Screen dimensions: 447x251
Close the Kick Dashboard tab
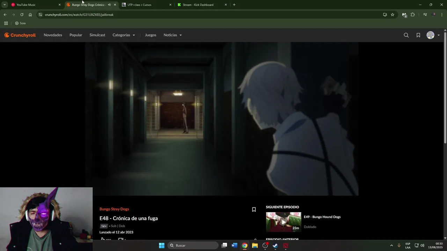(x=226, y=5)
